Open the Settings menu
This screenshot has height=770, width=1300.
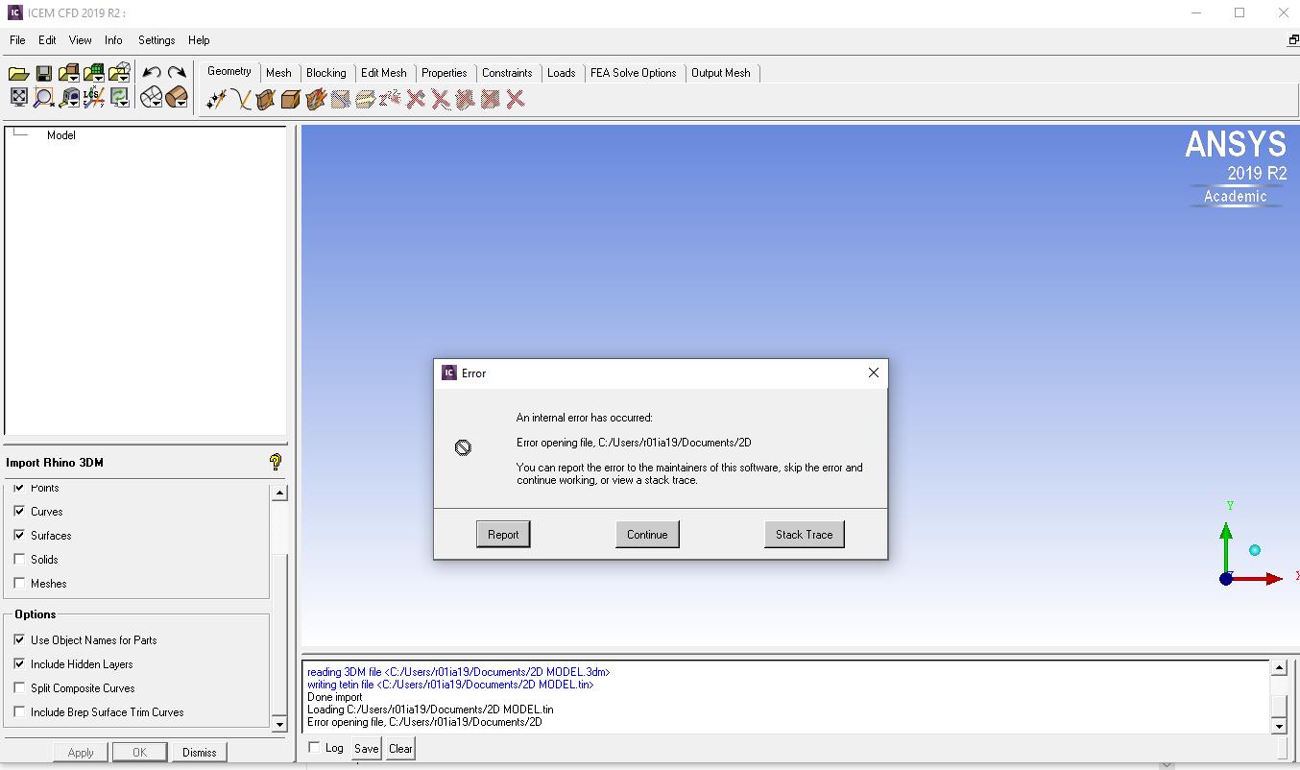pyautogui.click(x=156, y=40)
